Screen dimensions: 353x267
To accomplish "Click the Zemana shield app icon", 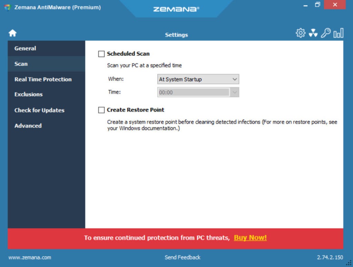I will click(7, 7).
